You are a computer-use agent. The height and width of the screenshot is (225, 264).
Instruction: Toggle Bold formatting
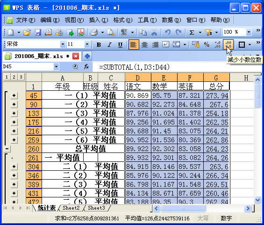tap(99, 44)
